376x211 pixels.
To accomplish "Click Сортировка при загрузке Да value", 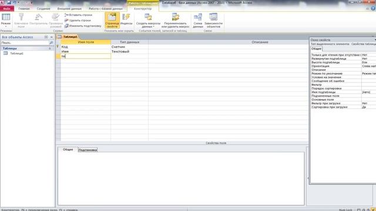I will [x=369, y=107].
